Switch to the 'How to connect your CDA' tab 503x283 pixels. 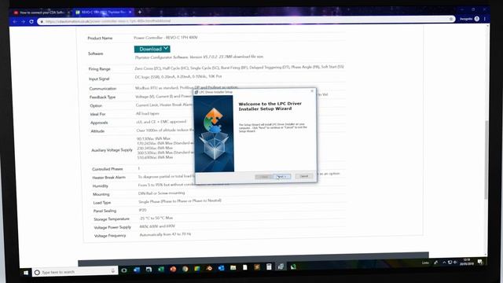pos(41,13)
